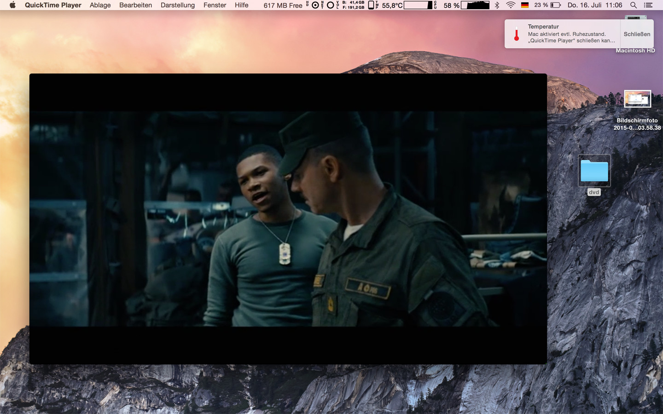
Task: Click the date and time Do. 16. Juli 11:06
Action: [x=595, y=5]
